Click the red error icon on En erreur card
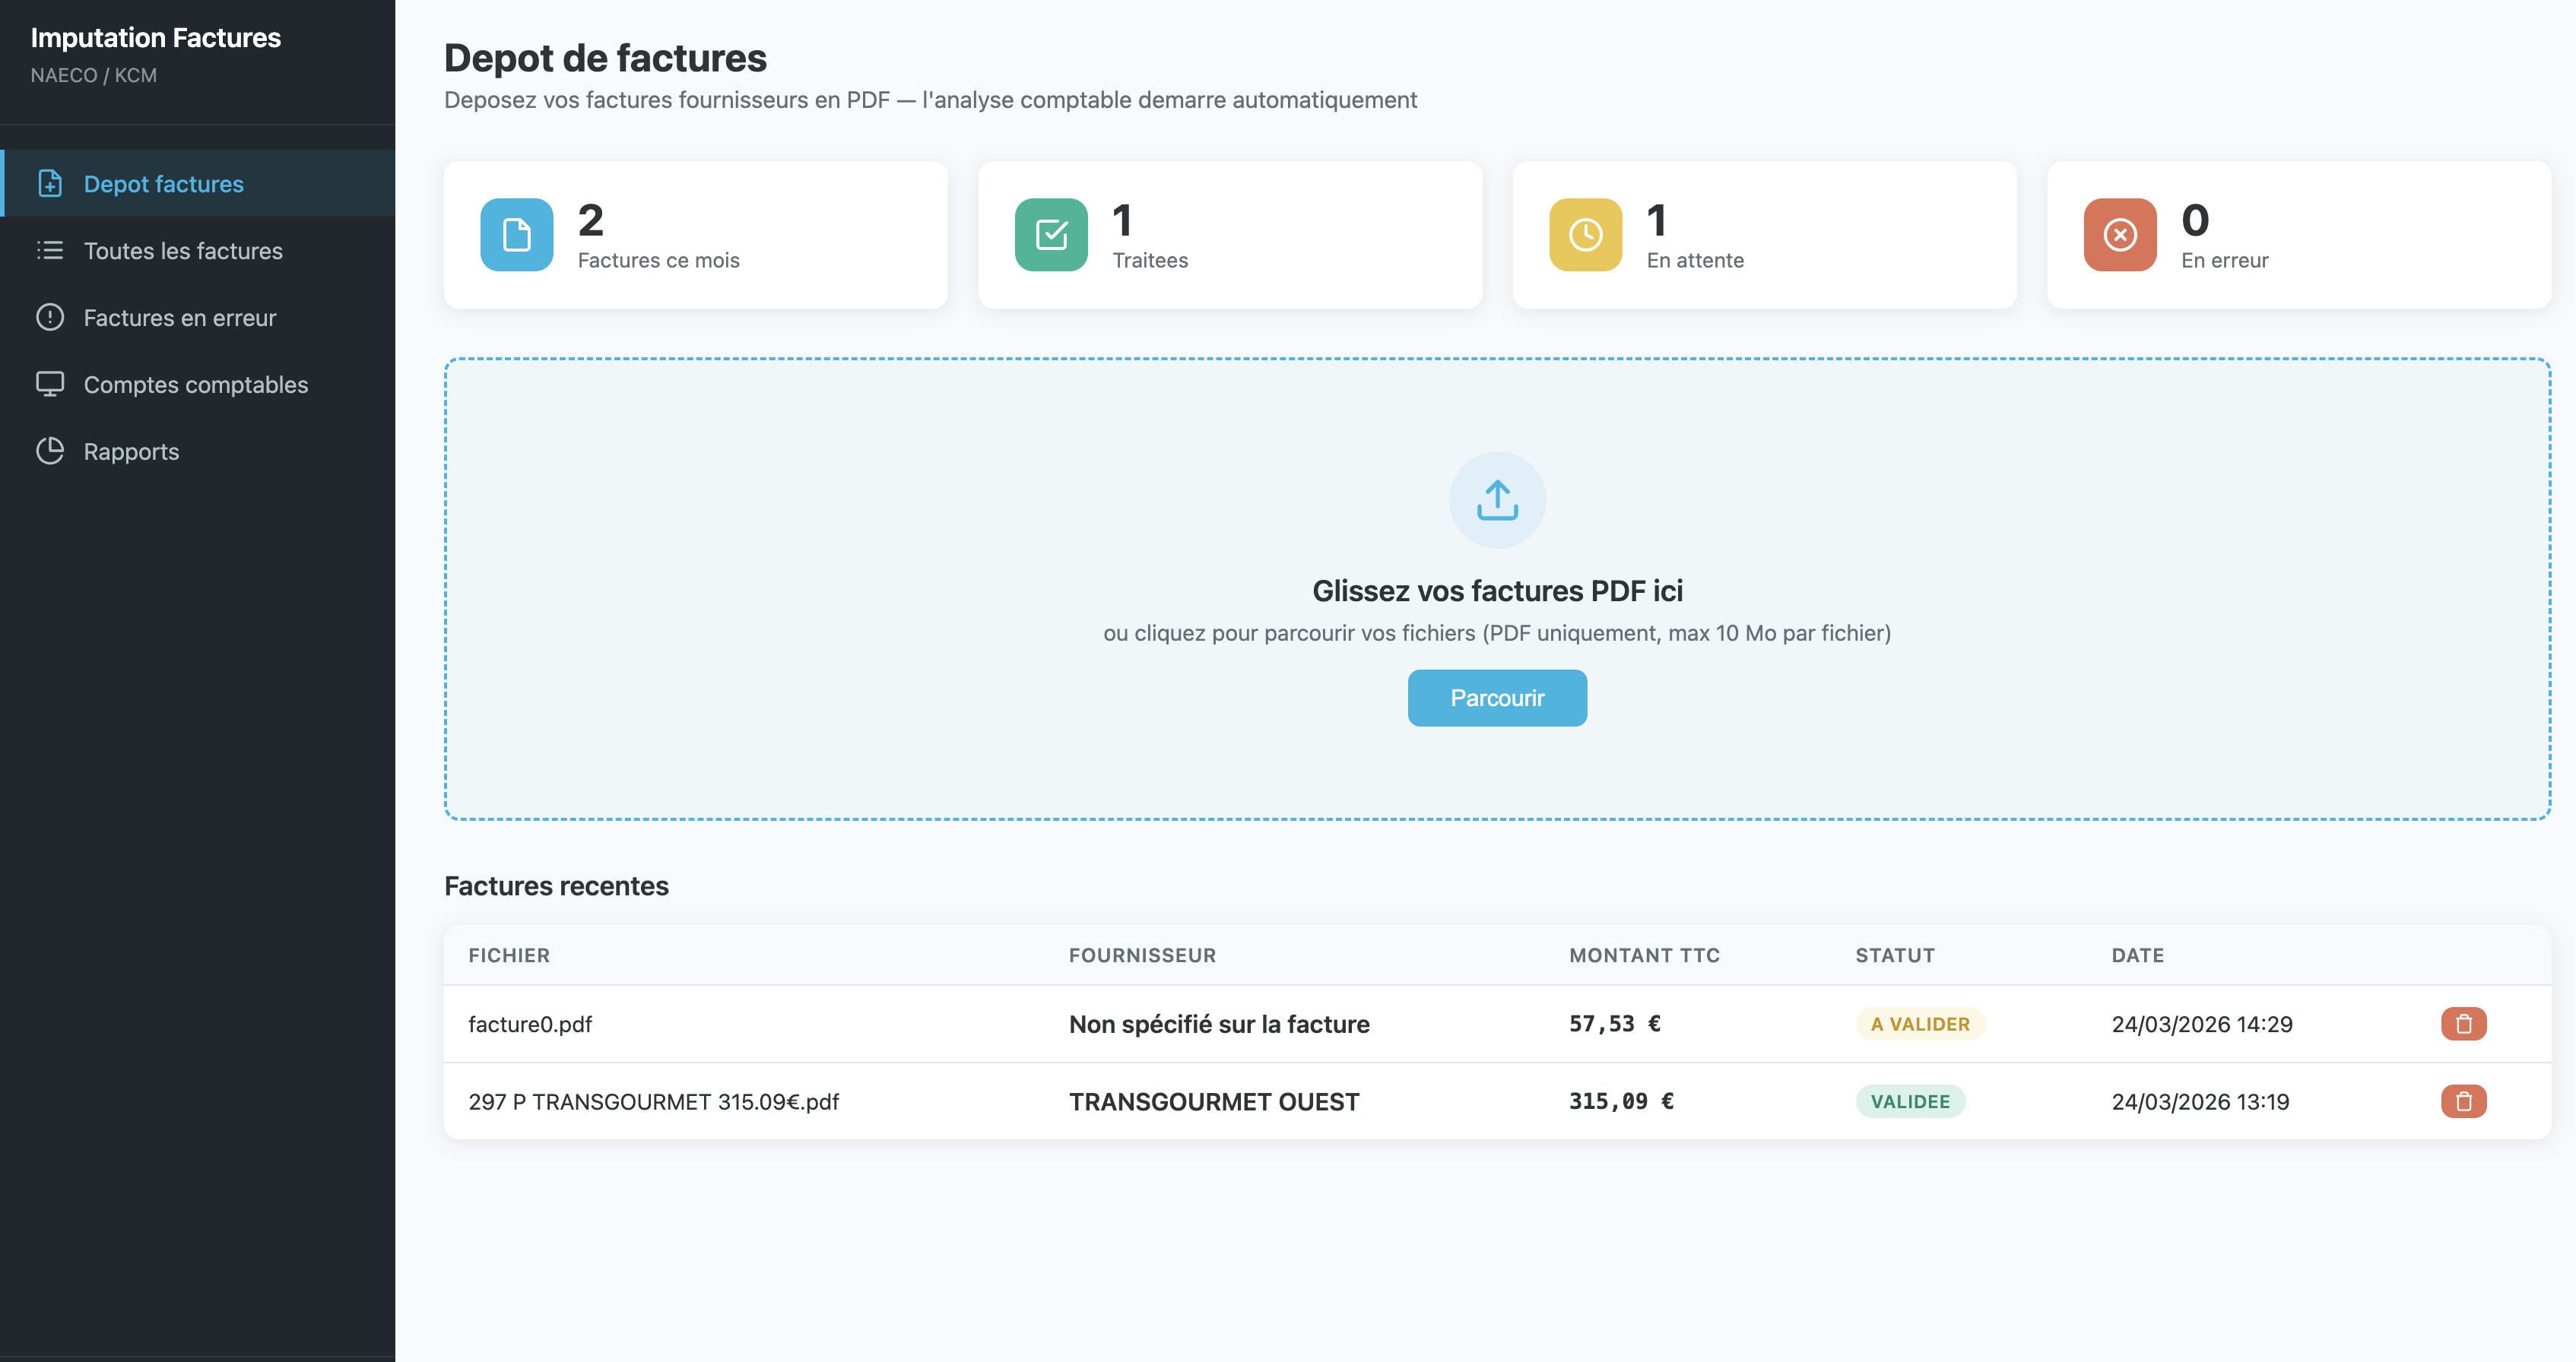The width and height of the screenshot is (2576, 1362). (2119, 234)
